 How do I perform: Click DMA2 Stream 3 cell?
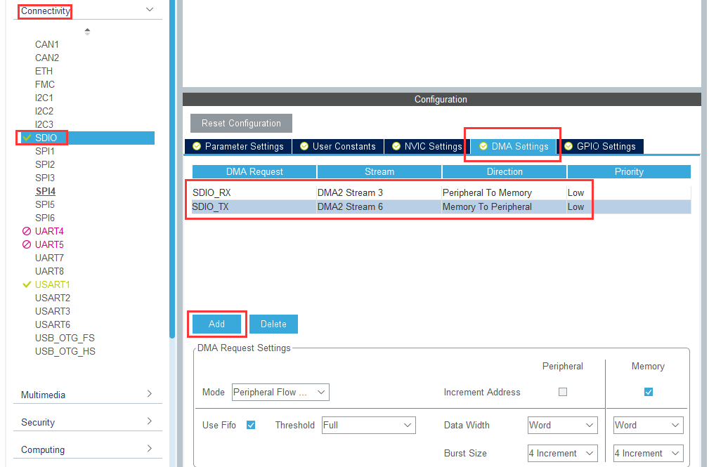(x=379, y=192)
